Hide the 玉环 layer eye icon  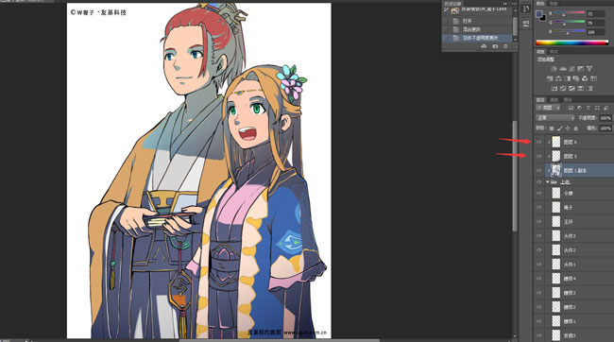coord(538,222)
